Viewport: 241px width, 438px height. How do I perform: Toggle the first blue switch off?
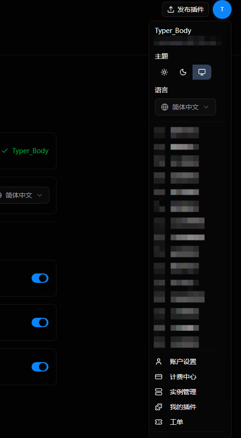40,278
